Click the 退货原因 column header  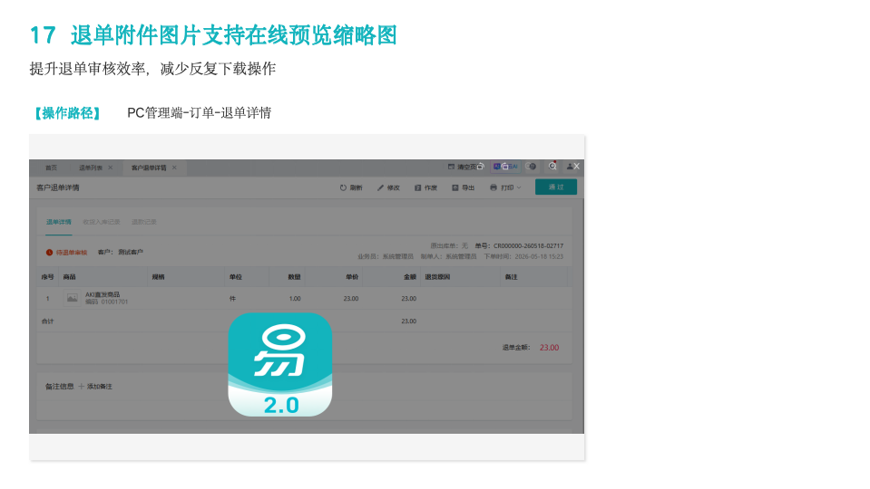point(437,277)
